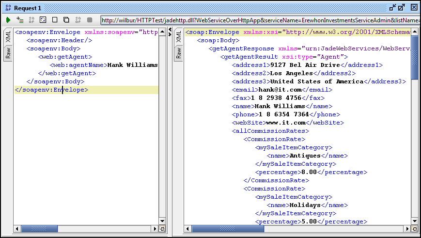Click the percentage value 5.00
Image resolution: width=421 pixels, height=238 pixels.
tap(309, 222)
